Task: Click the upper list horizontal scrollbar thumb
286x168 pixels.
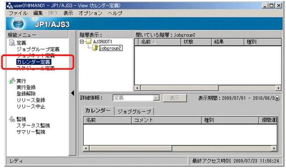Action: (179, 88)
